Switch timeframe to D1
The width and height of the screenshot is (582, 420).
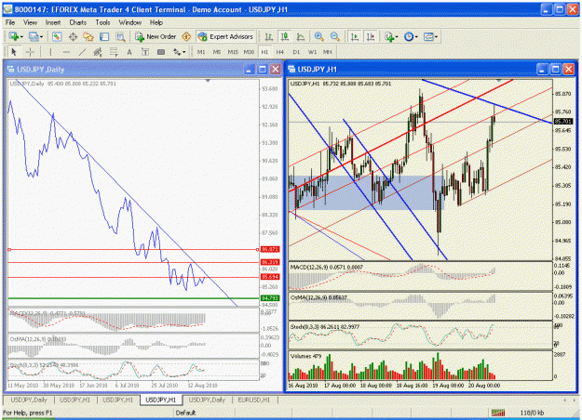(x=296, y=52)
